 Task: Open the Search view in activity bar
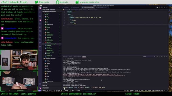coord(40,12)
